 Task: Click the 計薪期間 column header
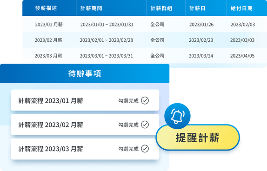pyautogui.click(x=111, y=8)
